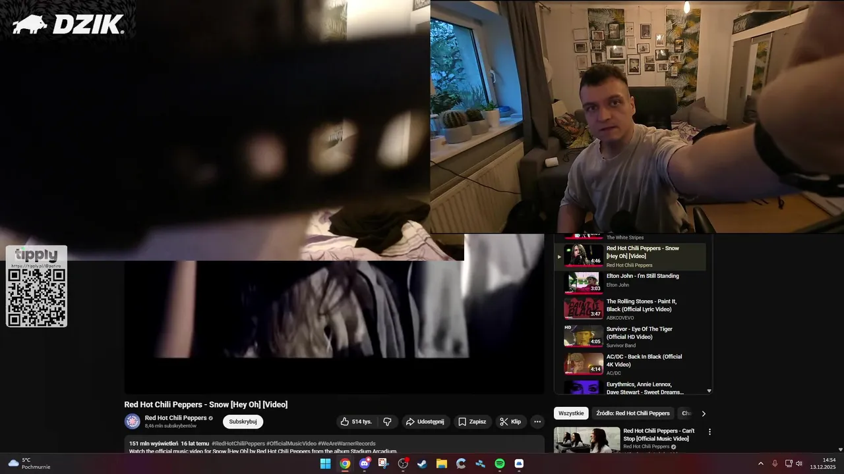
Task: Launch Steam from the taskbar
Action: pyautogui.click(x=422, y=463)
